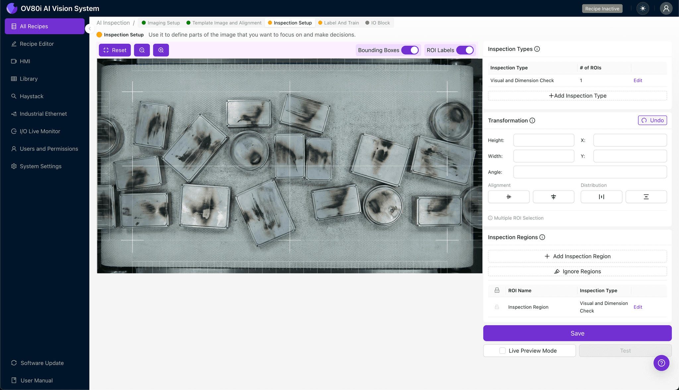Click the Angle input field
Viewport: 679px width, 390px height.
click(x=590, y=172)
